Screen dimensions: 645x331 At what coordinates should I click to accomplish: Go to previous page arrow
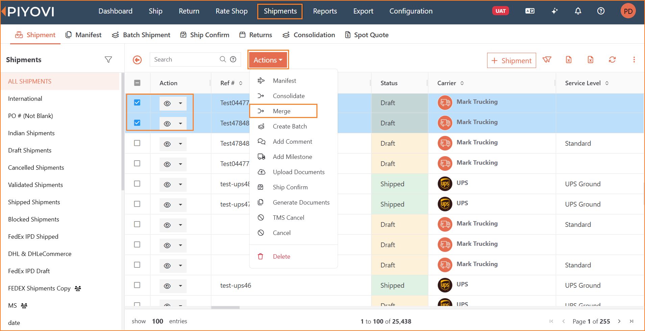[564, 321]
